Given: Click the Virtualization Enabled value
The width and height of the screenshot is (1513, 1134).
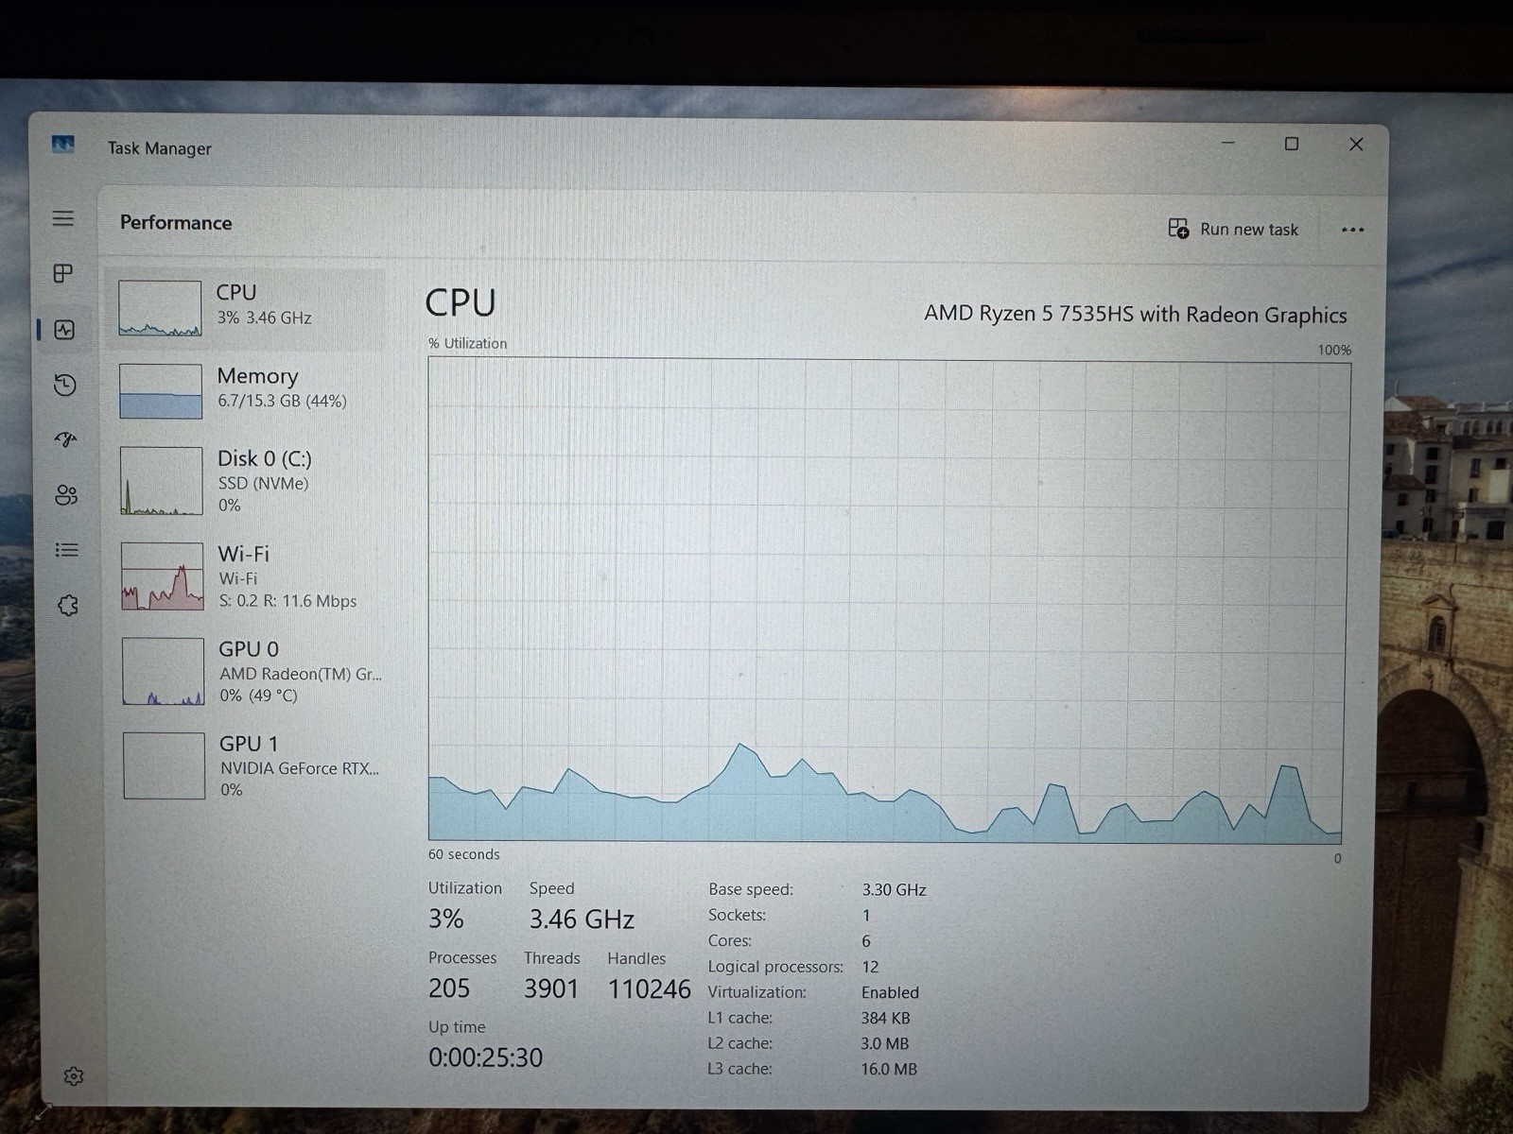Looking at the screenshot, I should coord(890,992).
